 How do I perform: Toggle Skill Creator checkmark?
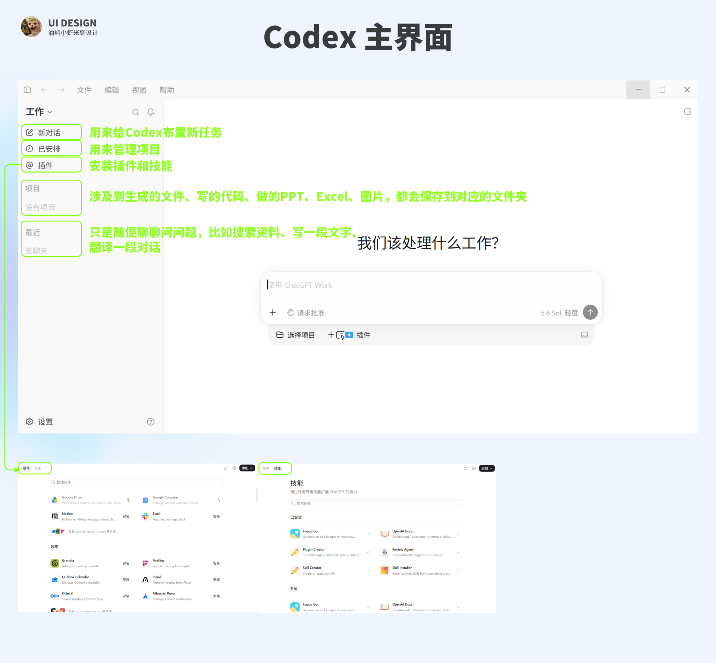pos(368,570)
